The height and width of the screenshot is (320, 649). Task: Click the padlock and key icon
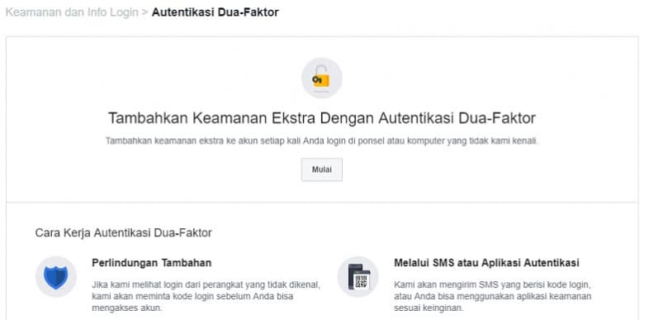point(321,78)
